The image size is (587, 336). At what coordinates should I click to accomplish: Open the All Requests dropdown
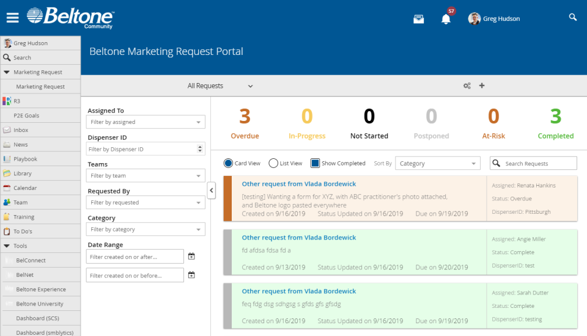point(220,86)
